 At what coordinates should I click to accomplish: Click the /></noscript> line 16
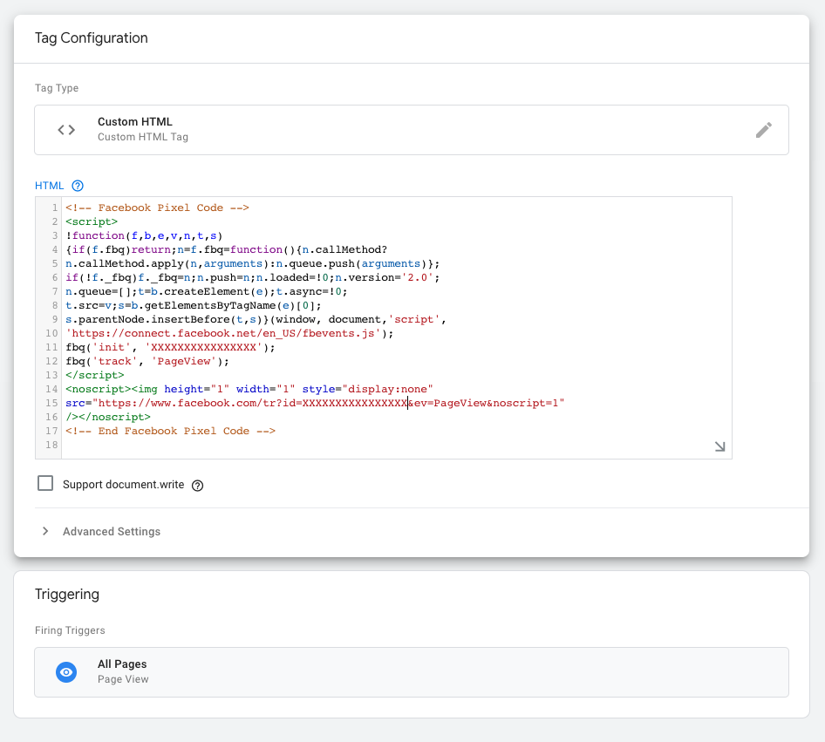pos(108,417)
